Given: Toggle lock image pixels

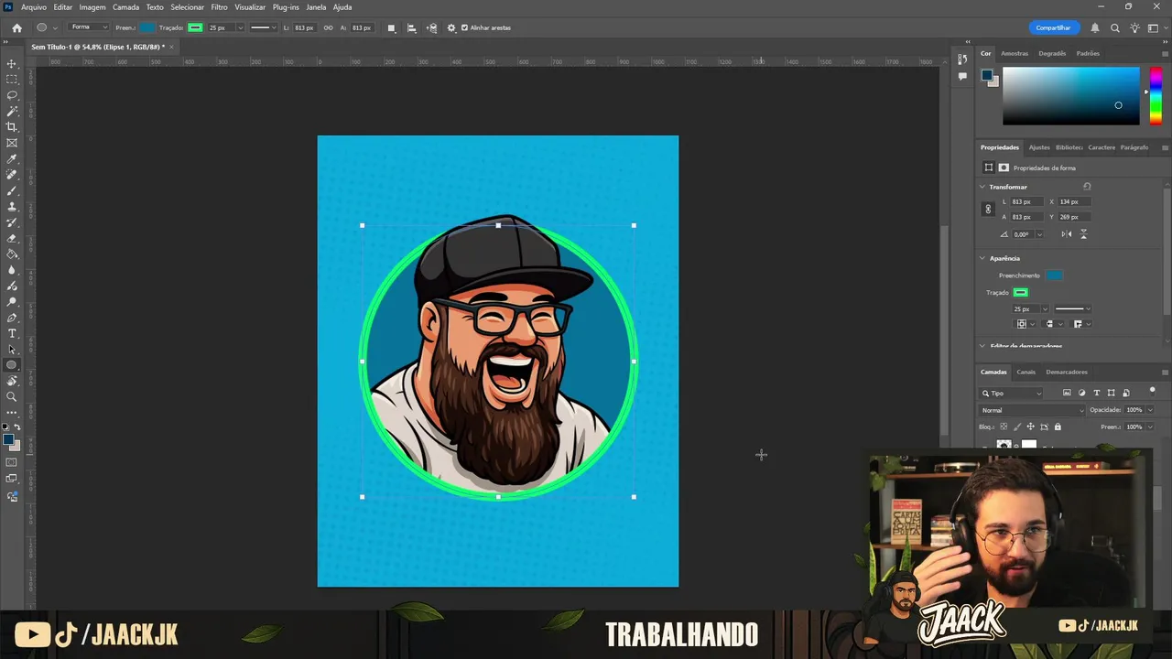Looking at the screenshot, I should click(1016, 427).
